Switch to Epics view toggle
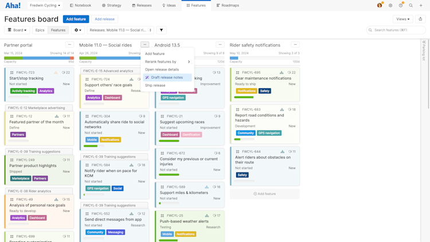 tap(40, 30)
